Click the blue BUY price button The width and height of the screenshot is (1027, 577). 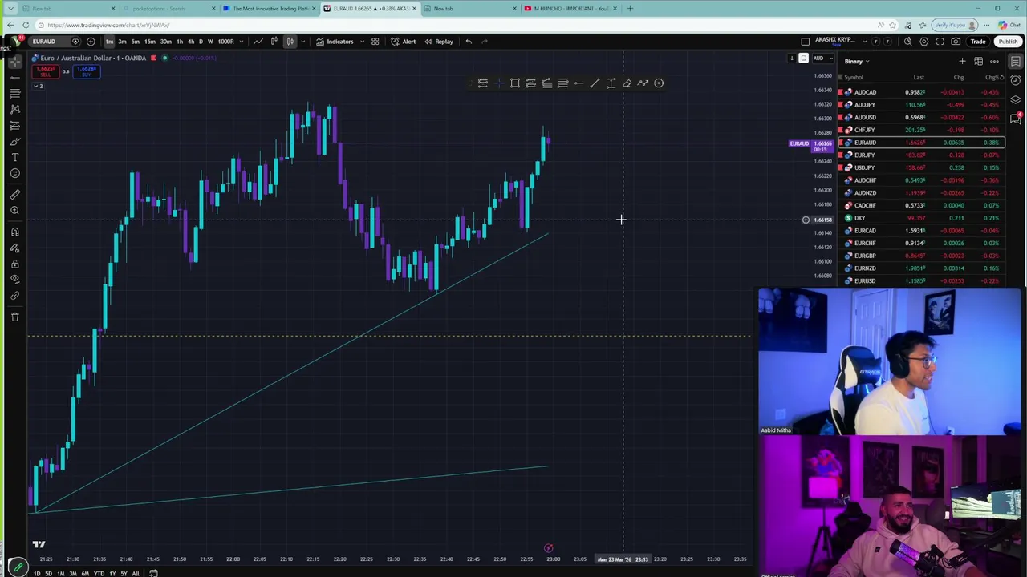pyautogui.click(x=86, y=71)
